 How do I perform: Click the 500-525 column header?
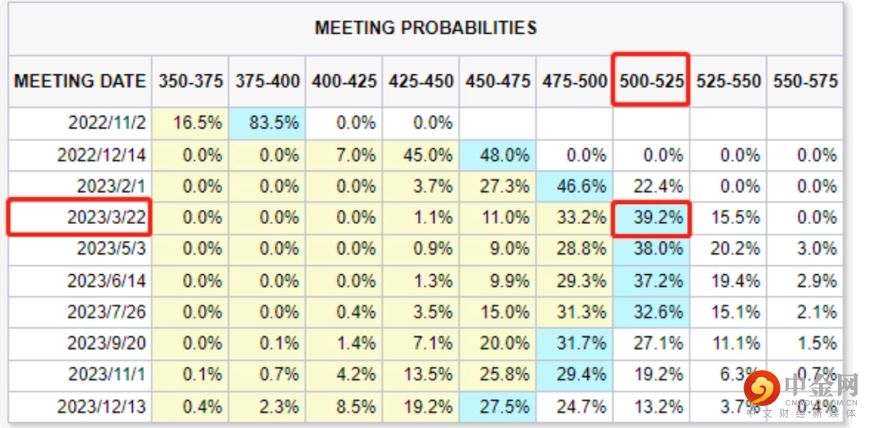click(x=651, y=81)
